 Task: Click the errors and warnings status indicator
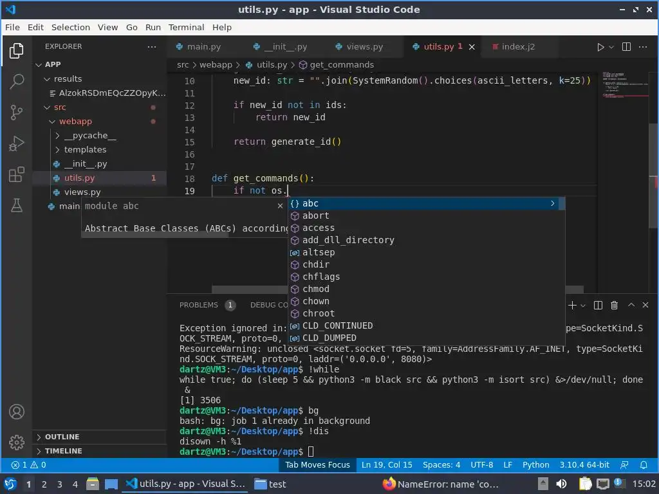tap(28, 465)
